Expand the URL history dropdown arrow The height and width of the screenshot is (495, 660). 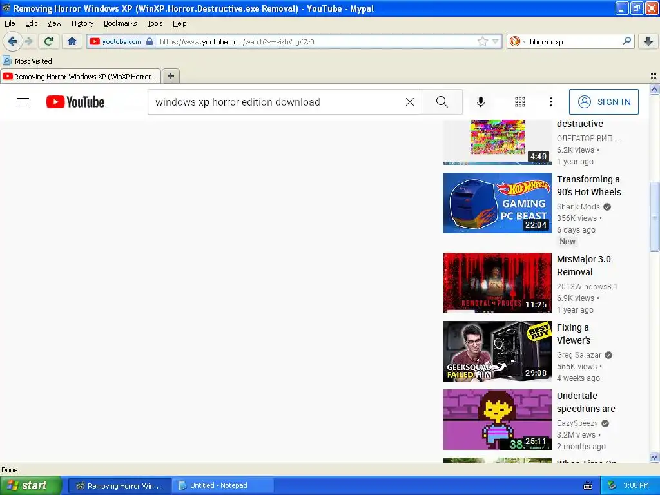496,41
